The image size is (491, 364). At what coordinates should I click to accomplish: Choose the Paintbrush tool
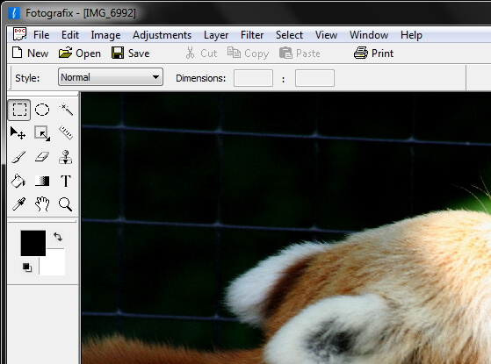tap(18, 157)
